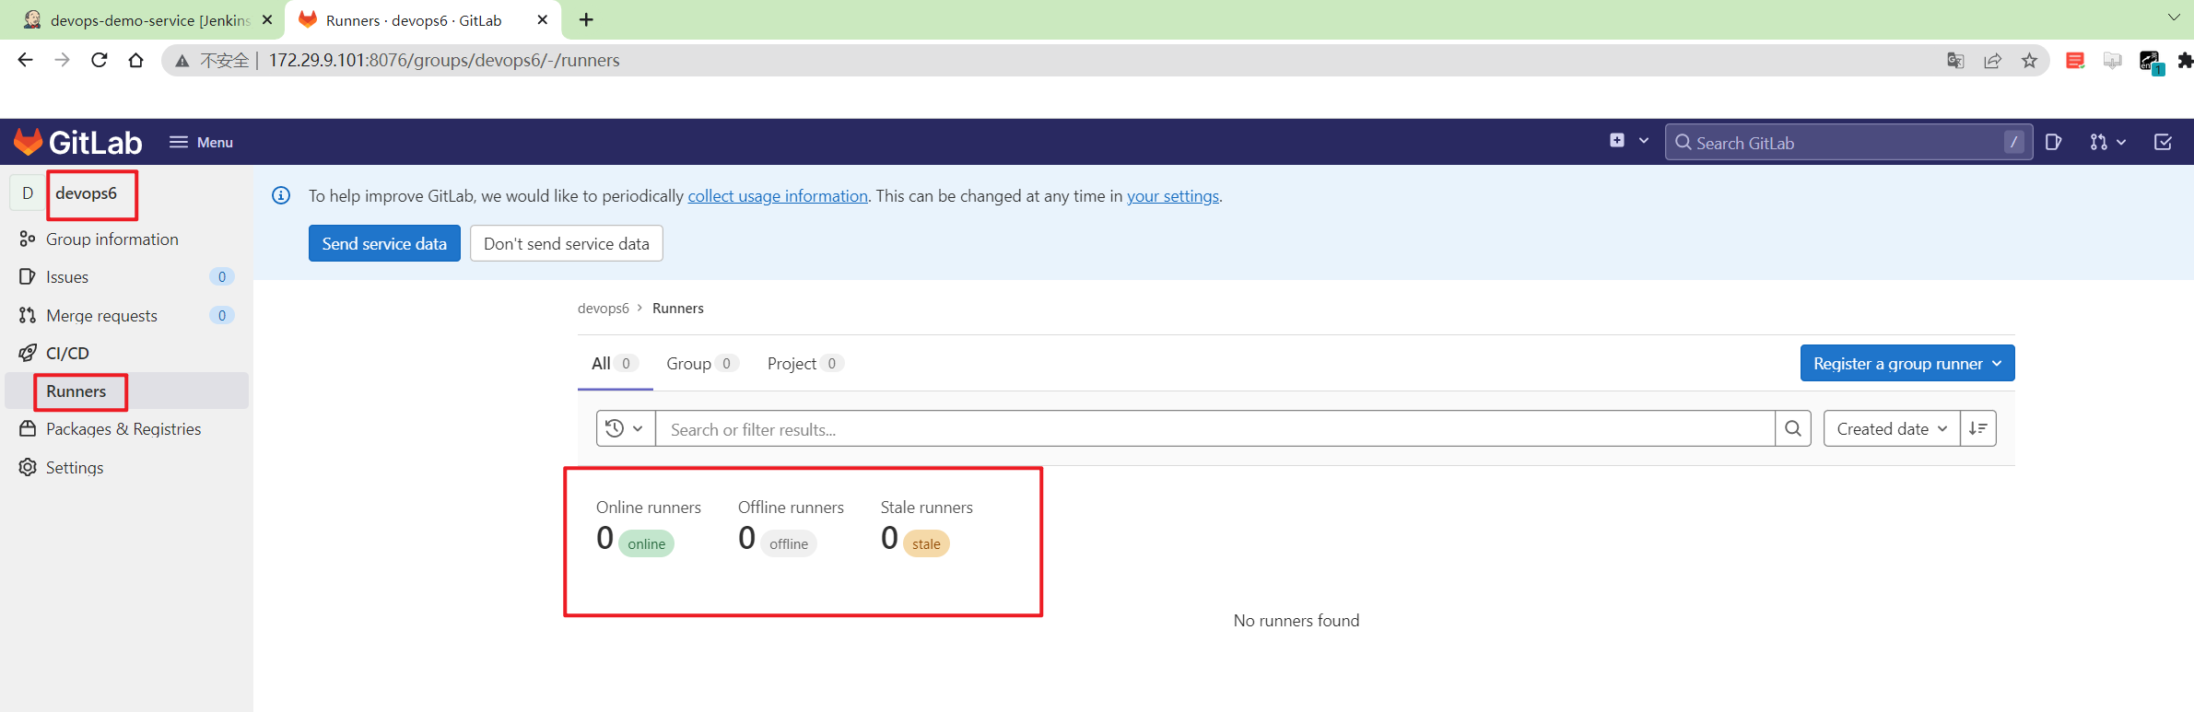Viewport: 2194px width, 712px height.
Task: Switch to the Project runners tab
Action: 804,363
